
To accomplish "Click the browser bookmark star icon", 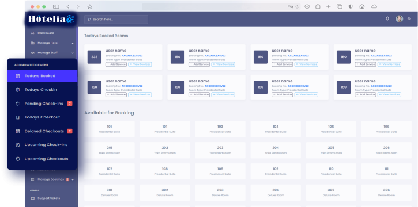I will click(x=89, y=7).
